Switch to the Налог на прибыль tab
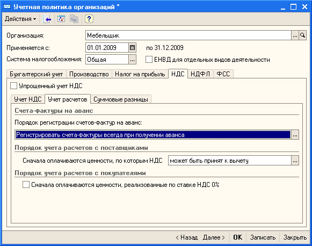Screen dimensions: 312x246 point(140,74)
